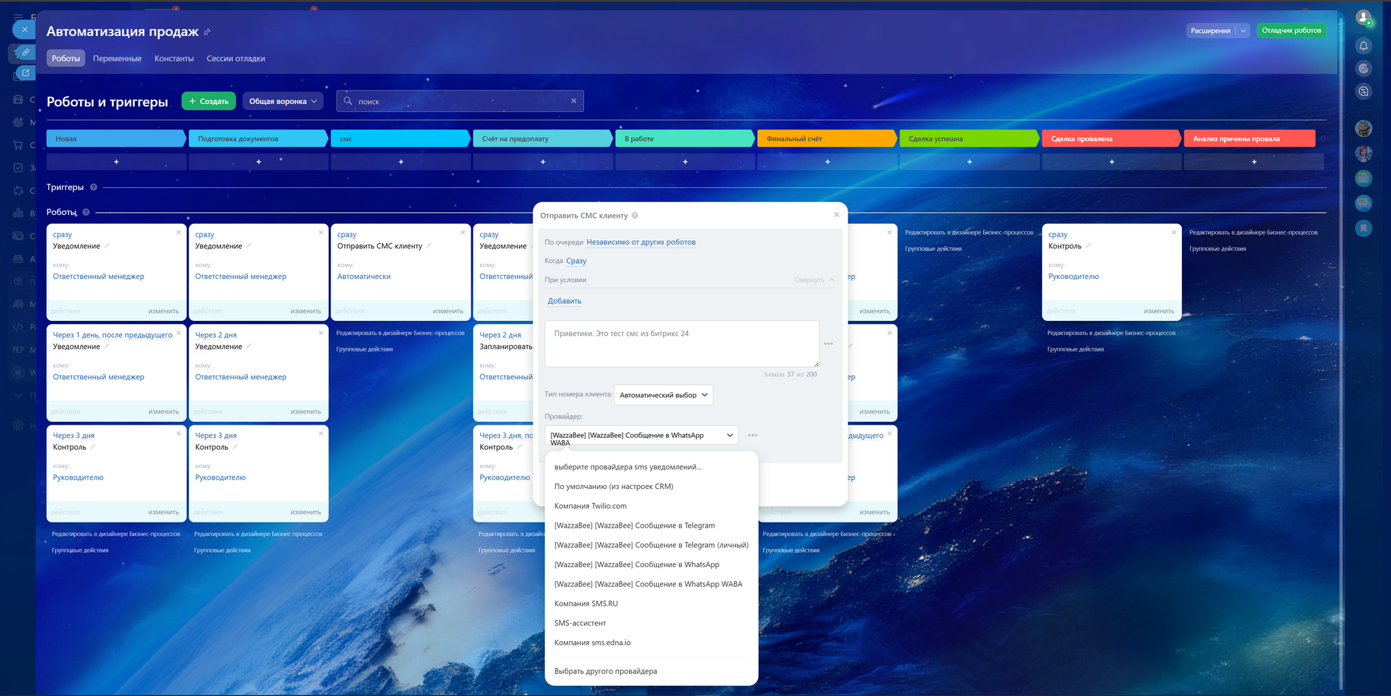Open the green news feed icon
Viewport: 1391px width, 696px height.
click(x=1363, y=178)
